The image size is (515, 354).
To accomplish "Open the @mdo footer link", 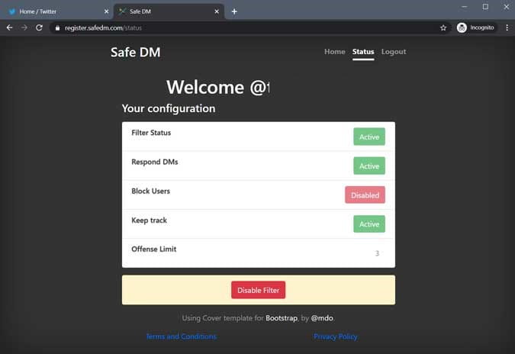I will tap(322, 318).
